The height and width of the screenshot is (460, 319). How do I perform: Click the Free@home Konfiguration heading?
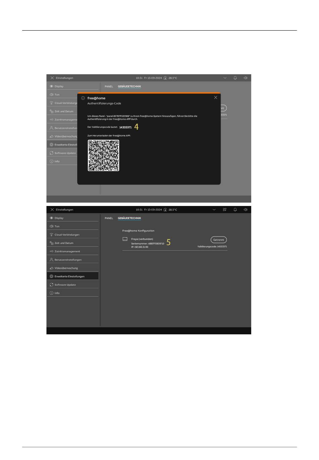coord(138,231)
